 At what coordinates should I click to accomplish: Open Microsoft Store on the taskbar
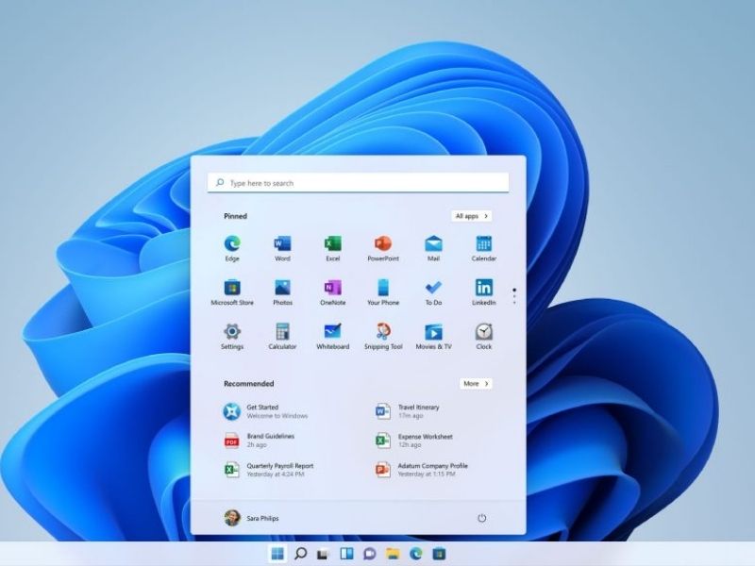coord(439,554)
